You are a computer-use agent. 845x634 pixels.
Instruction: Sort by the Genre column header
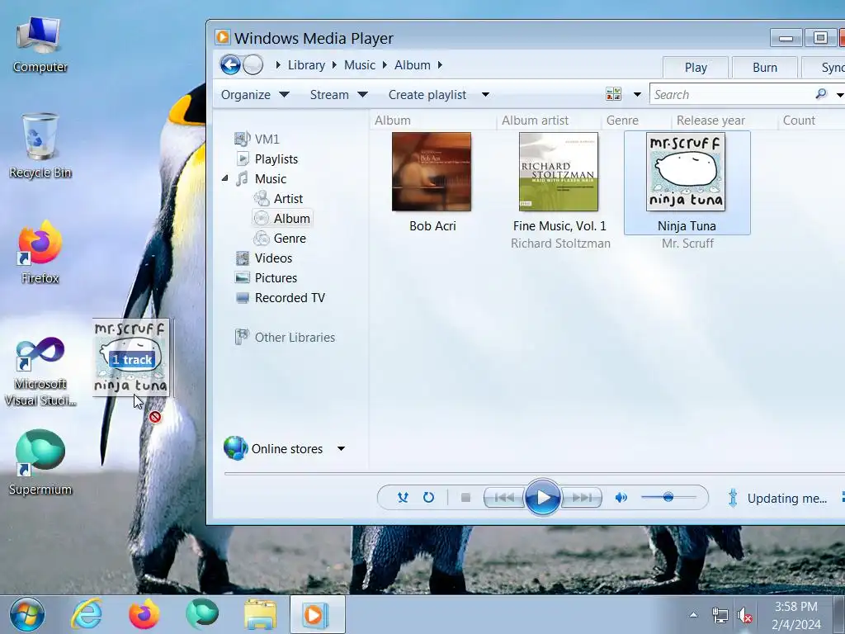[622, 121]
